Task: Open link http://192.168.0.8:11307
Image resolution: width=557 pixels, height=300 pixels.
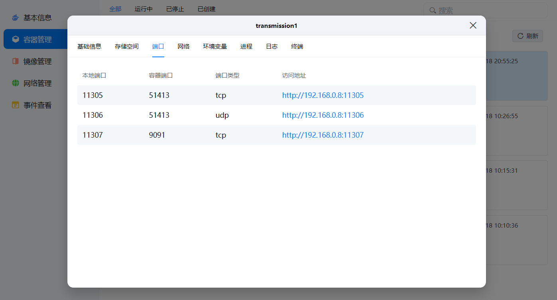Action: coord(323,135)
